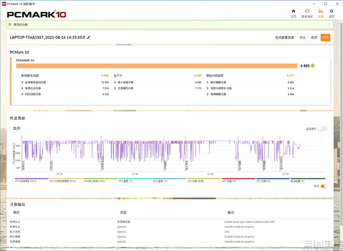The height and width of the screenshot is (251, 343).
Task: Click the 视频编辑 row in 其他输出
Action: [x=170, y=242]
